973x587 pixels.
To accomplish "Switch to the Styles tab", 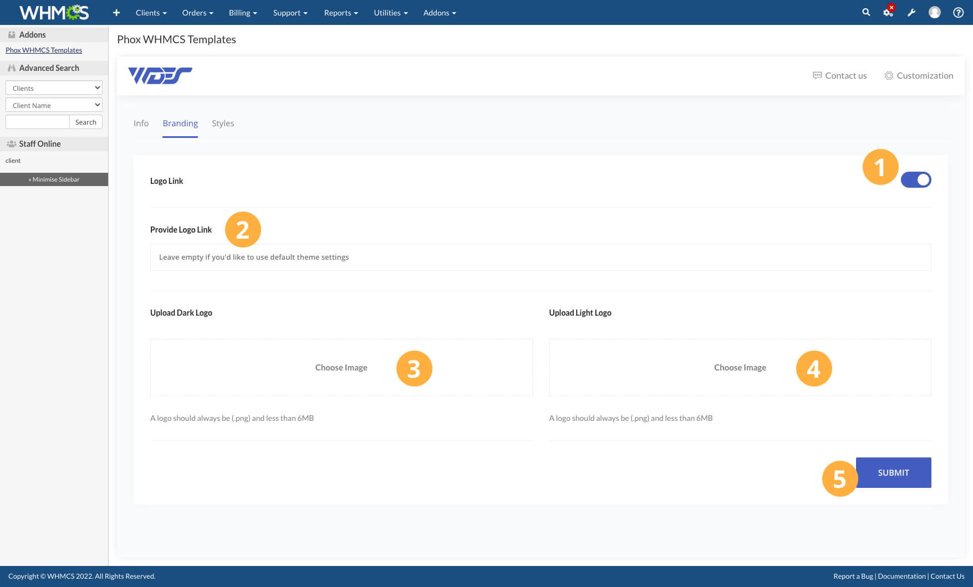I will coord(223,123).
